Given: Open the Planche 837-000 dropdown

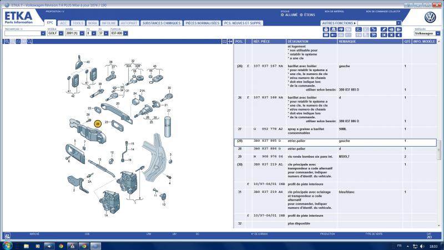Looking at the screenshot, I should 125,33.
